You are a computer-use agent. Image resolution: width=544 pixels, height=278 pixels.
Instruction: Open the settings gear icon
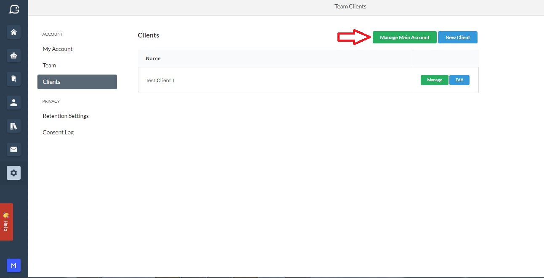14,173
